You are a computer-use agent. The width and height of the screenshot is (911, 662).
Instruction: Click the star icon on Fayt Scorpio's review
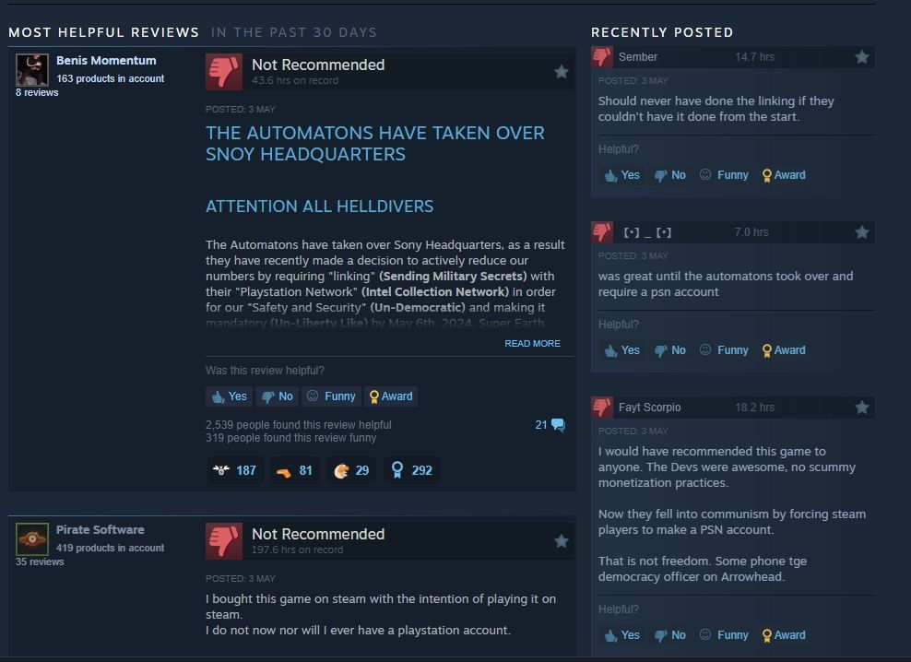[x=861, y=408]
